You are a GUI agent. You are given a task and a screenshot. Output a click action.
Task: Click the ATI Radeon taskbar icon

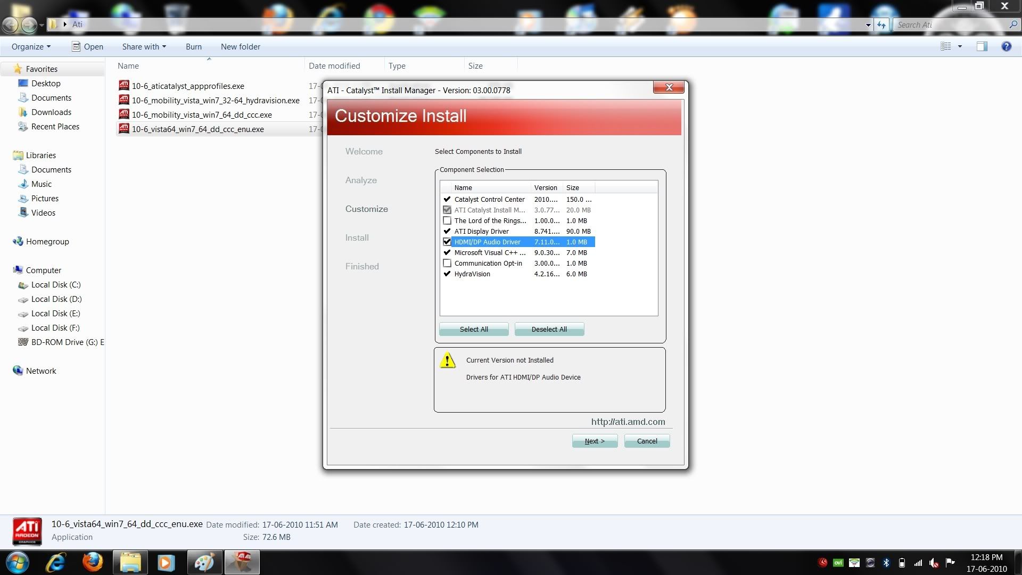(242, 562)
